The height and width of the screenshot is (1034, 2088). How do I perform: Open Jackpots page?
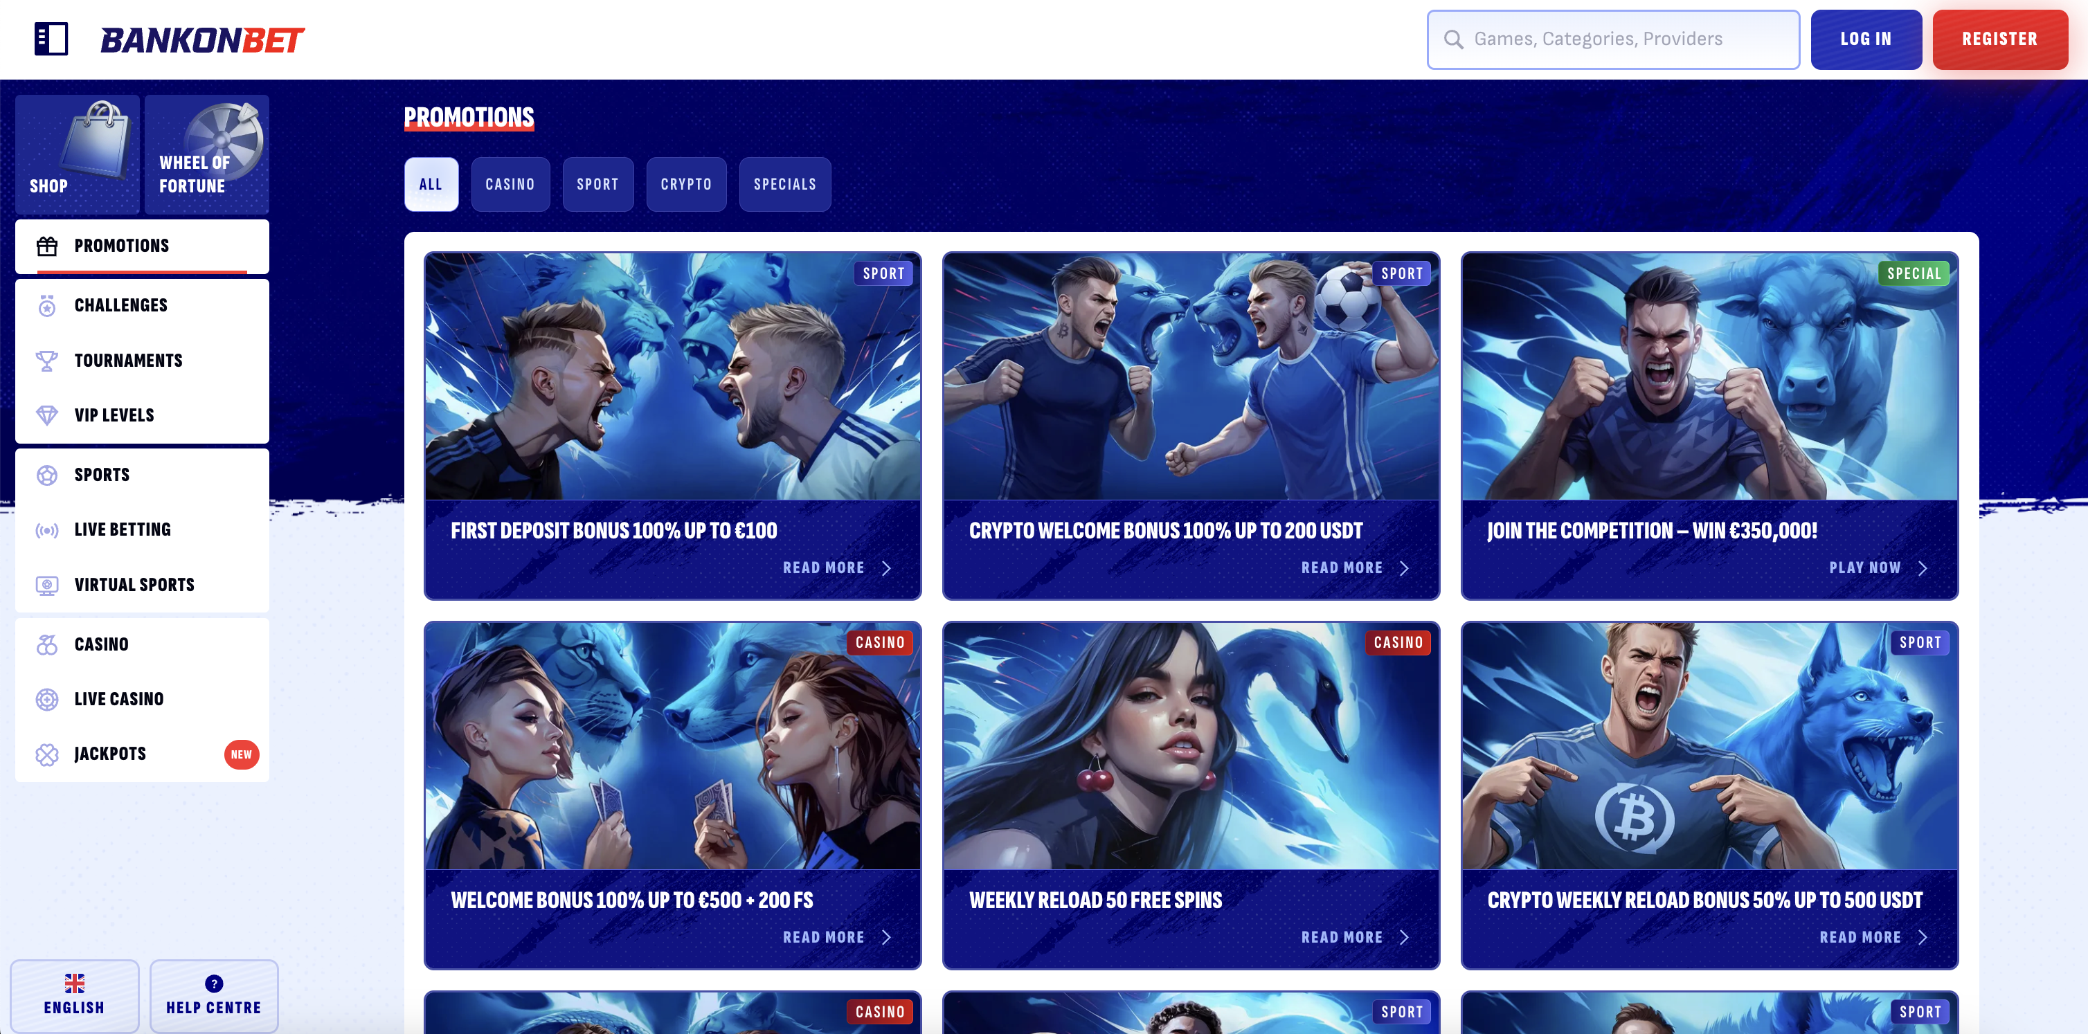(x=142, y=754)
